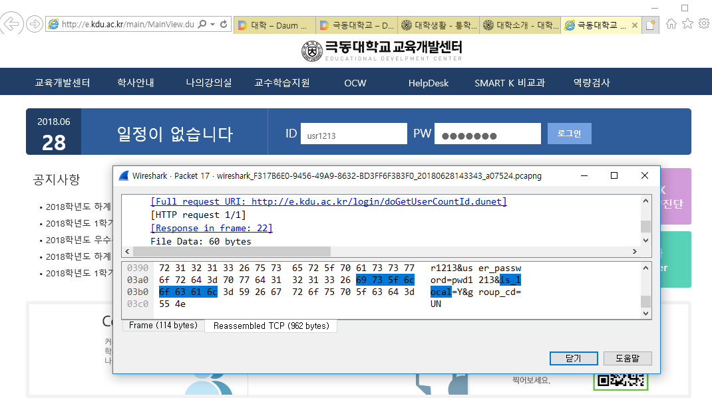
Task: Click the 극동대학교 교육개발센터 logo
Action: click(382, 50)
